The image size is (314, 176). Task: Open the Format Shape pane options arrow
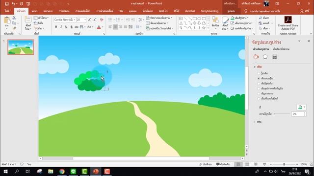(x=299, y=41)
